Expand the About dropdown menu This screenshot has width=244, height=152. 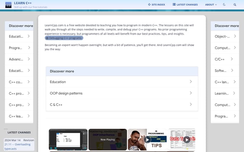211,5
